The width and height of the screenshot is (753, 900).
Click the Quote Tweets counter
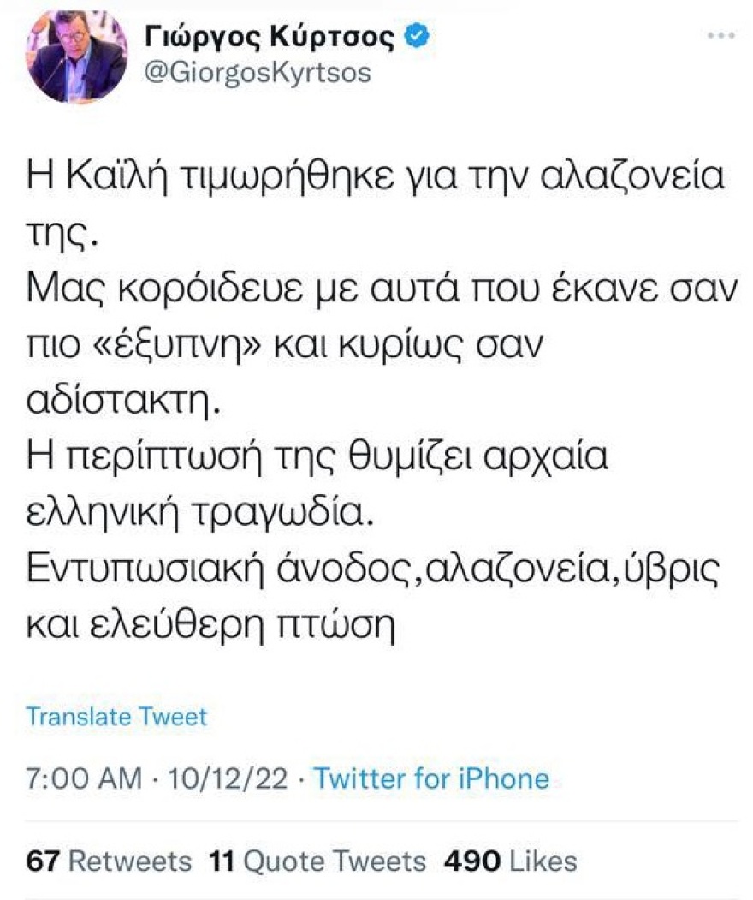[x=317, y=860]
